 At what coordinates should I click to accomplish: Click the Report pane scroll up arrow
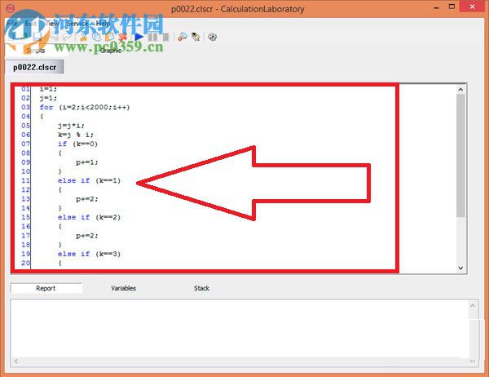[473, 305]
